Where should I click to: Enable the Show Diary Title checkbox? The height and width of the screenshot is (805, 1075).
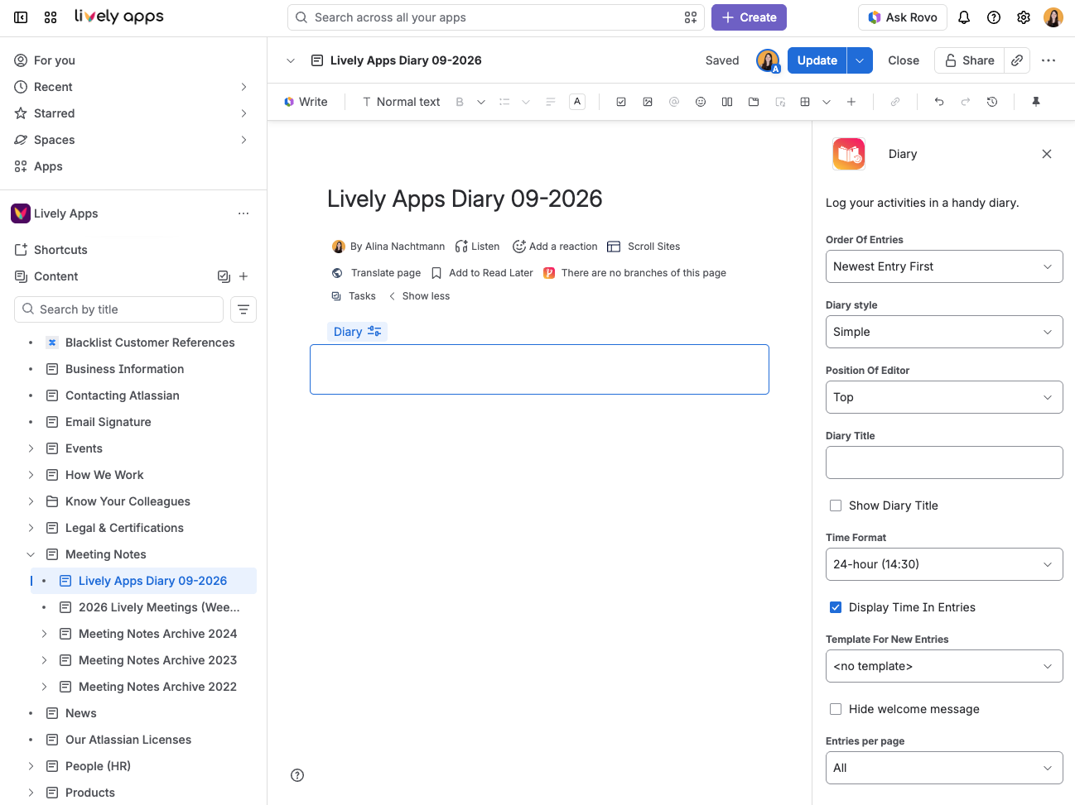point(836,506)
